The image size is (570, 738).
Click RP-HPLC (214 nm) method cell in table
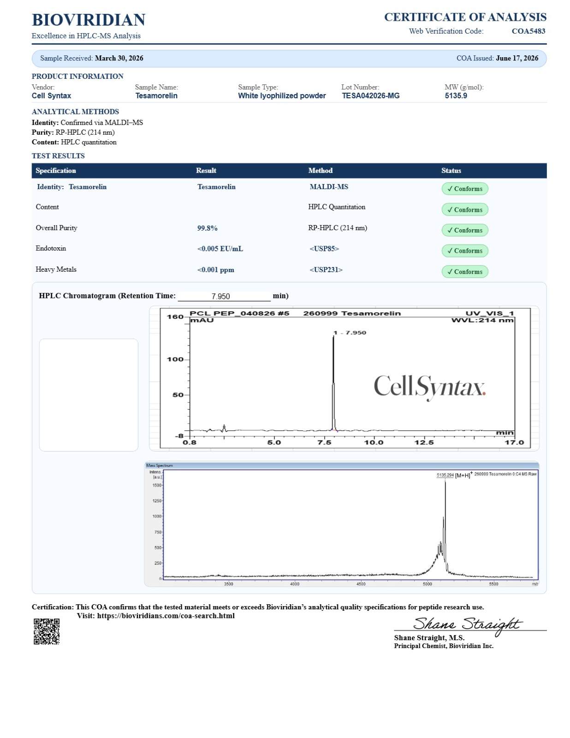(x=338, y=228)
